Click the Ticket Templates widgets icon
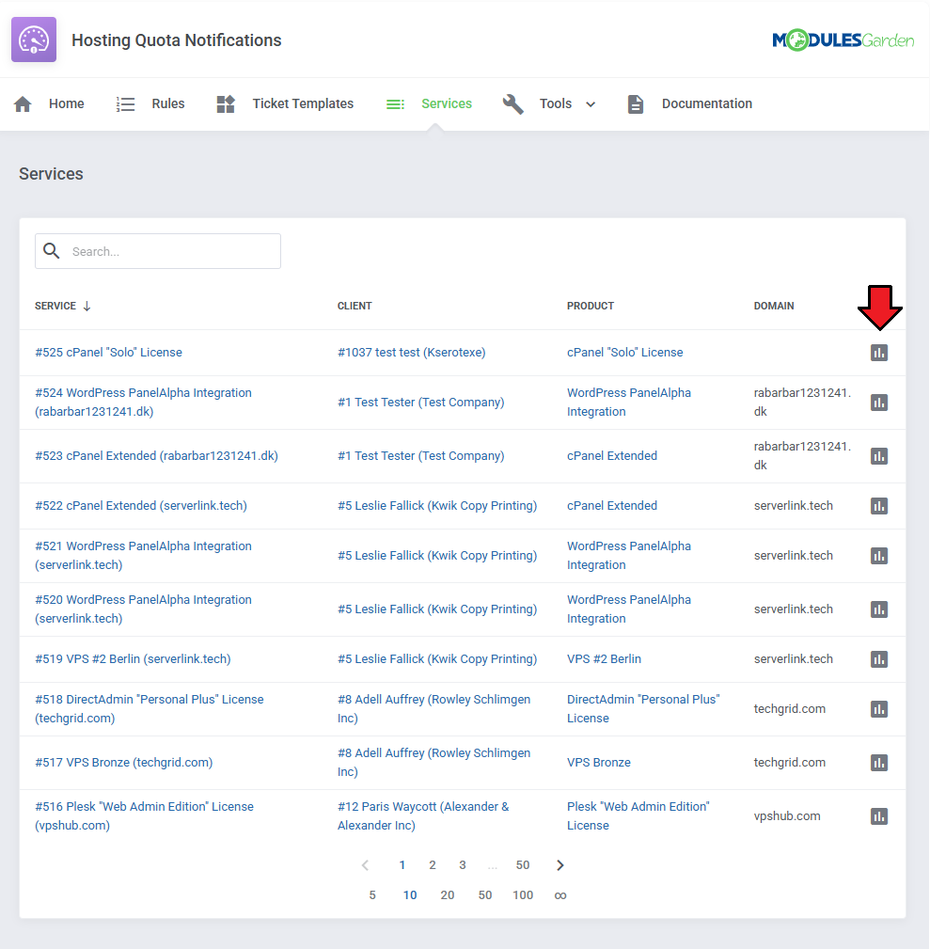Image resolution: width=930 pixels, height=949 pixels. [226, 104]
